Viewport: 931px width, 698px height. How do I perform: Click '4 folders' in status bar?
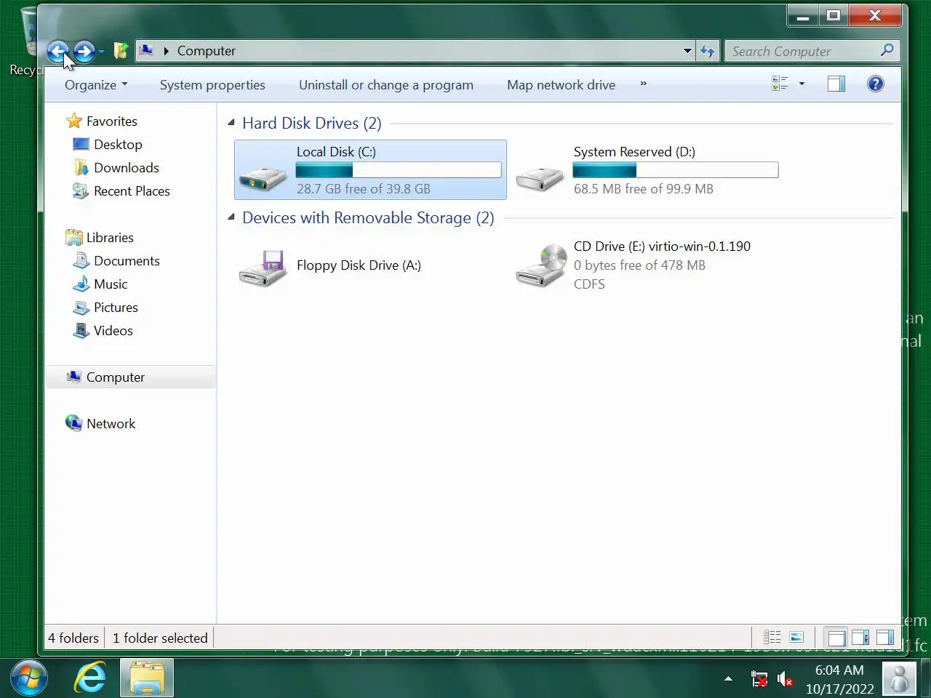(73, 638)
